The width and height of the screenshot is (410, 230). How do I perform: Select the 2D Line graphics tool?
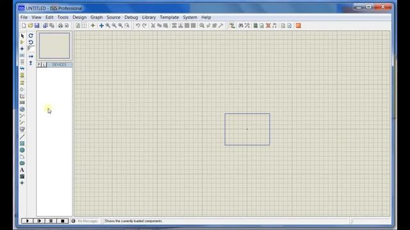click(x=22, y=137)
